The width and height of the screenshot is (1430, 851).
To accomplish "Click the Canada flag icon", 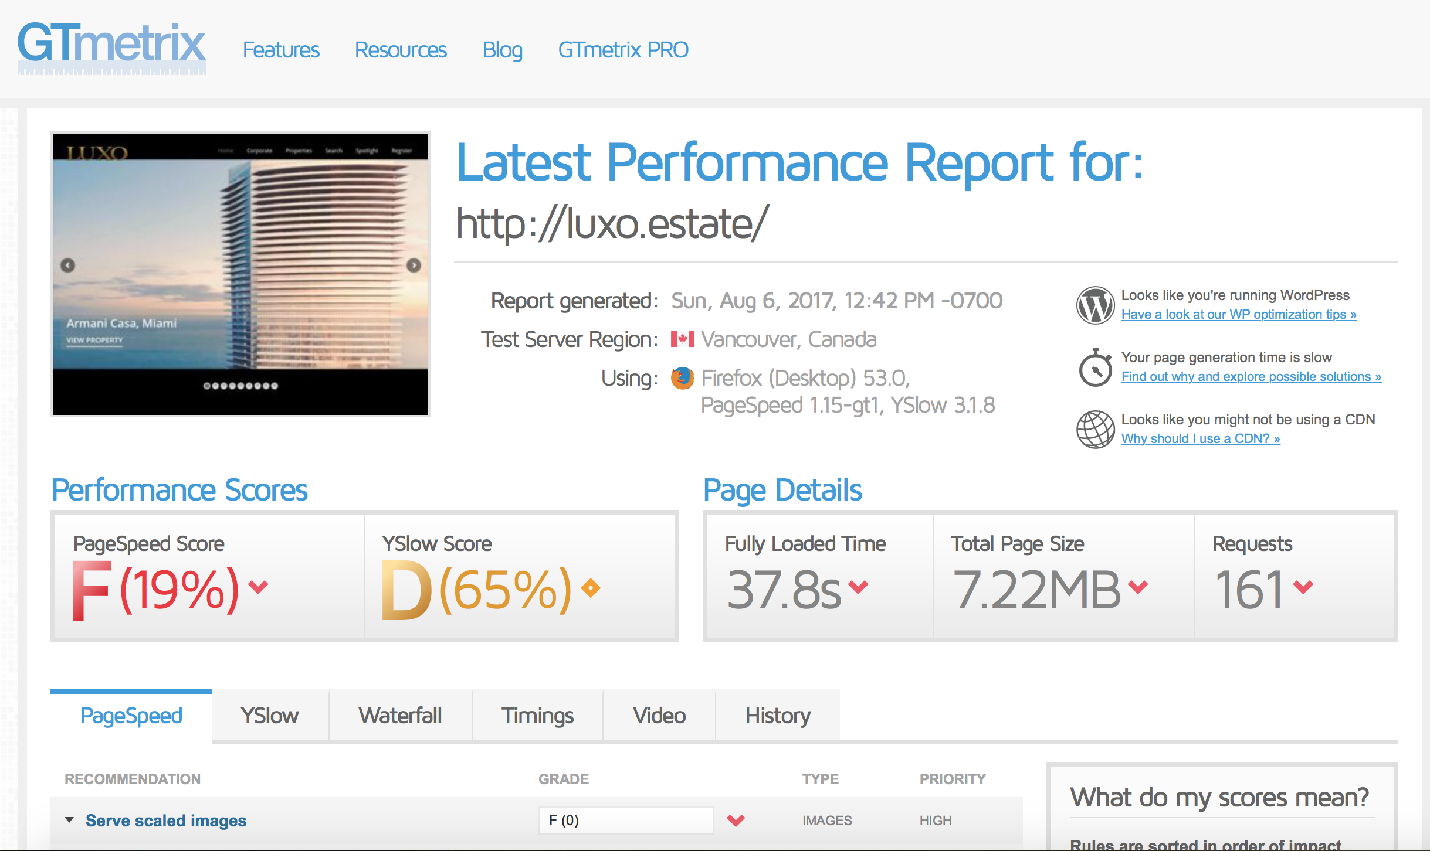I will (x=682, y=339).
